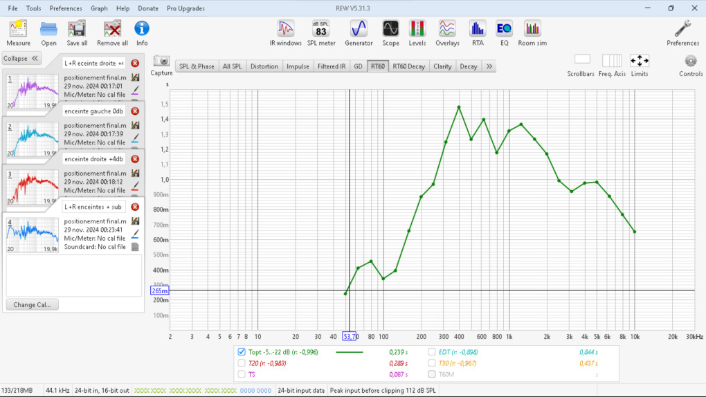
Task: Edit the 'L+R enceintes + sub' name field
Action: point(93,207)
